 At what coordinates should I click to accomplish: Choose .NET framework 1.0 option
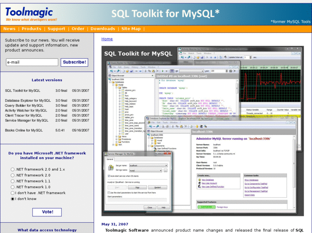click(x=12, y=187)
